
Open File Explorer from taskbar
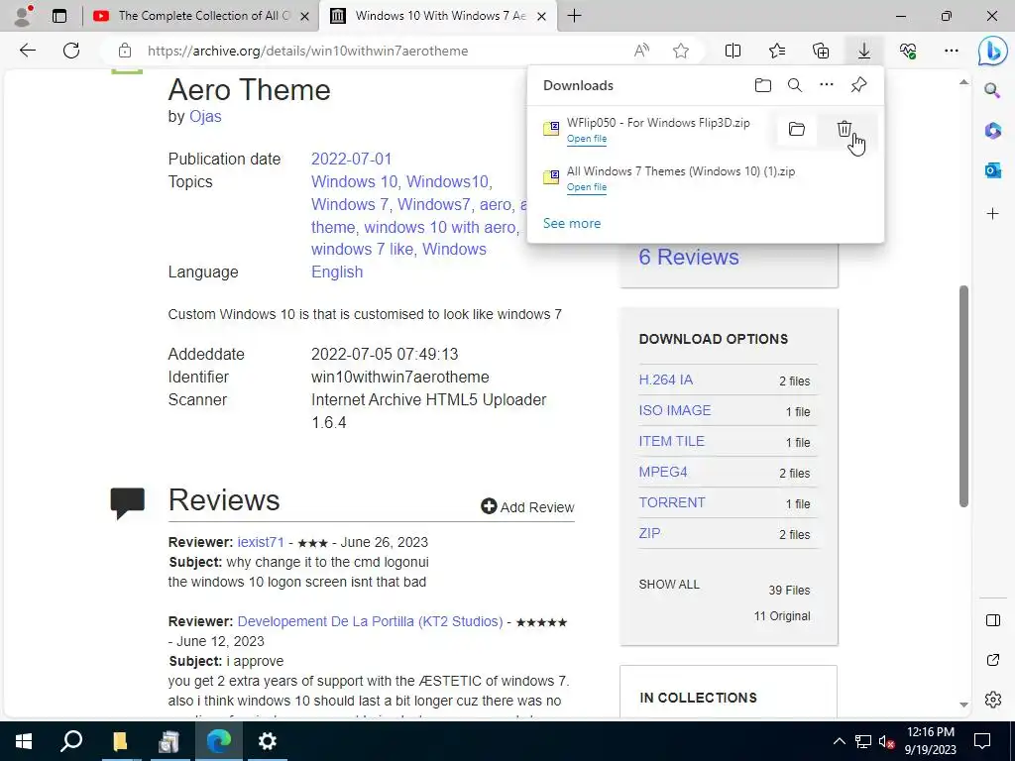coord(120,741)
